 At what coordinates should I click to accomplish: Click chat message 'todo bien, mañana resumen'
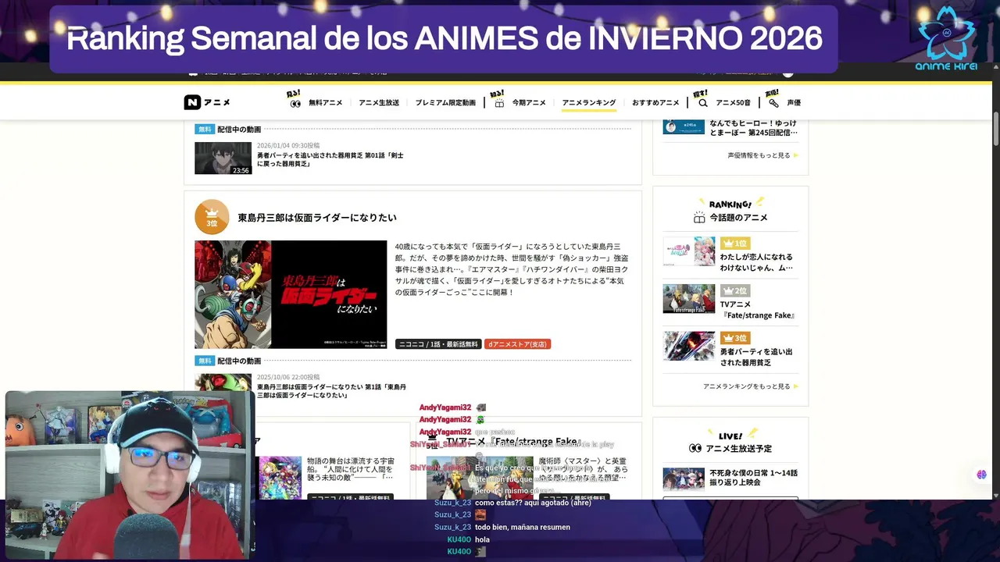(523, 527)
